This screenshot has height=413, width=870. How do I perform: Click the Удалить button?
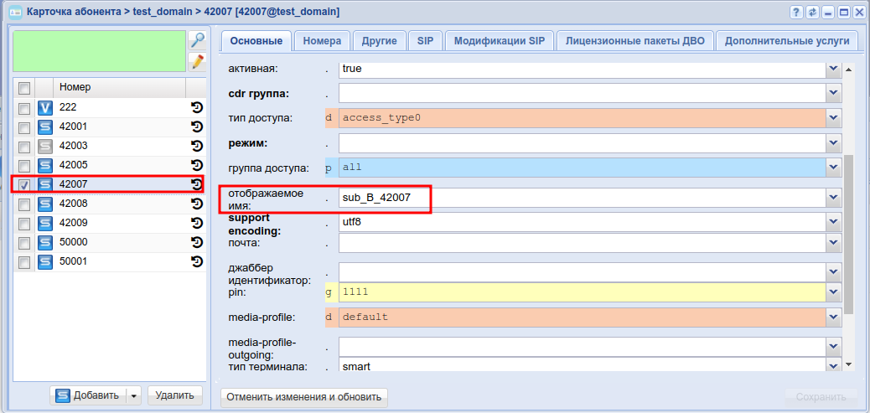point(175,395)
